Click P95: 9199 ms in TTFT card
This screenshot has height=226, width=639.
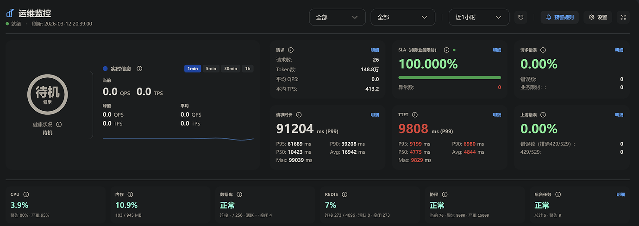pyautogui.click(x=414, y=144)
